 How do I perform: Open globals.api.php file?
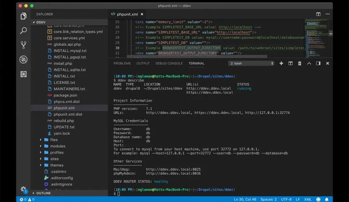tap(67, 45)
